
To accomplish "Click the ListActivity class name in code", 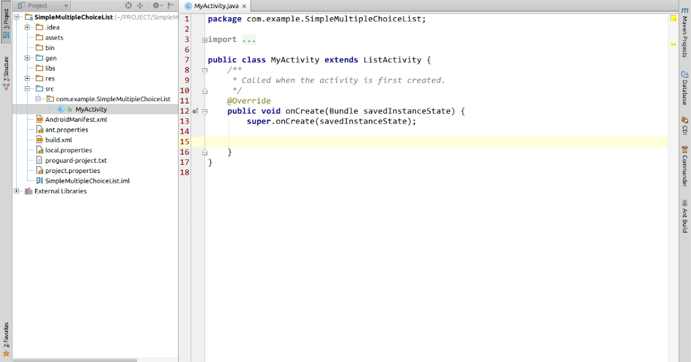I will [392, 60].
